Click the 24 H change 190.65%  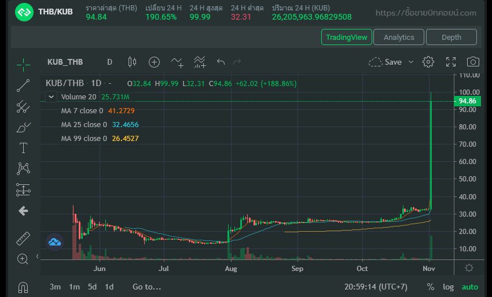pyautogui.click(x=161, y=17)
